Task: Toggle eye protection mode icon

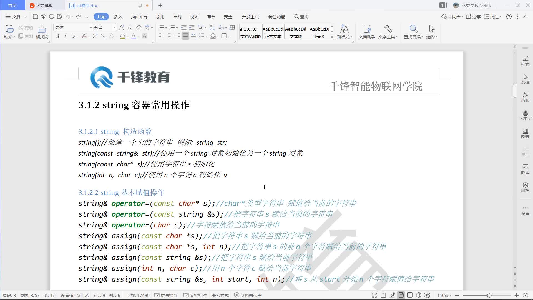Action: point(428,295)
